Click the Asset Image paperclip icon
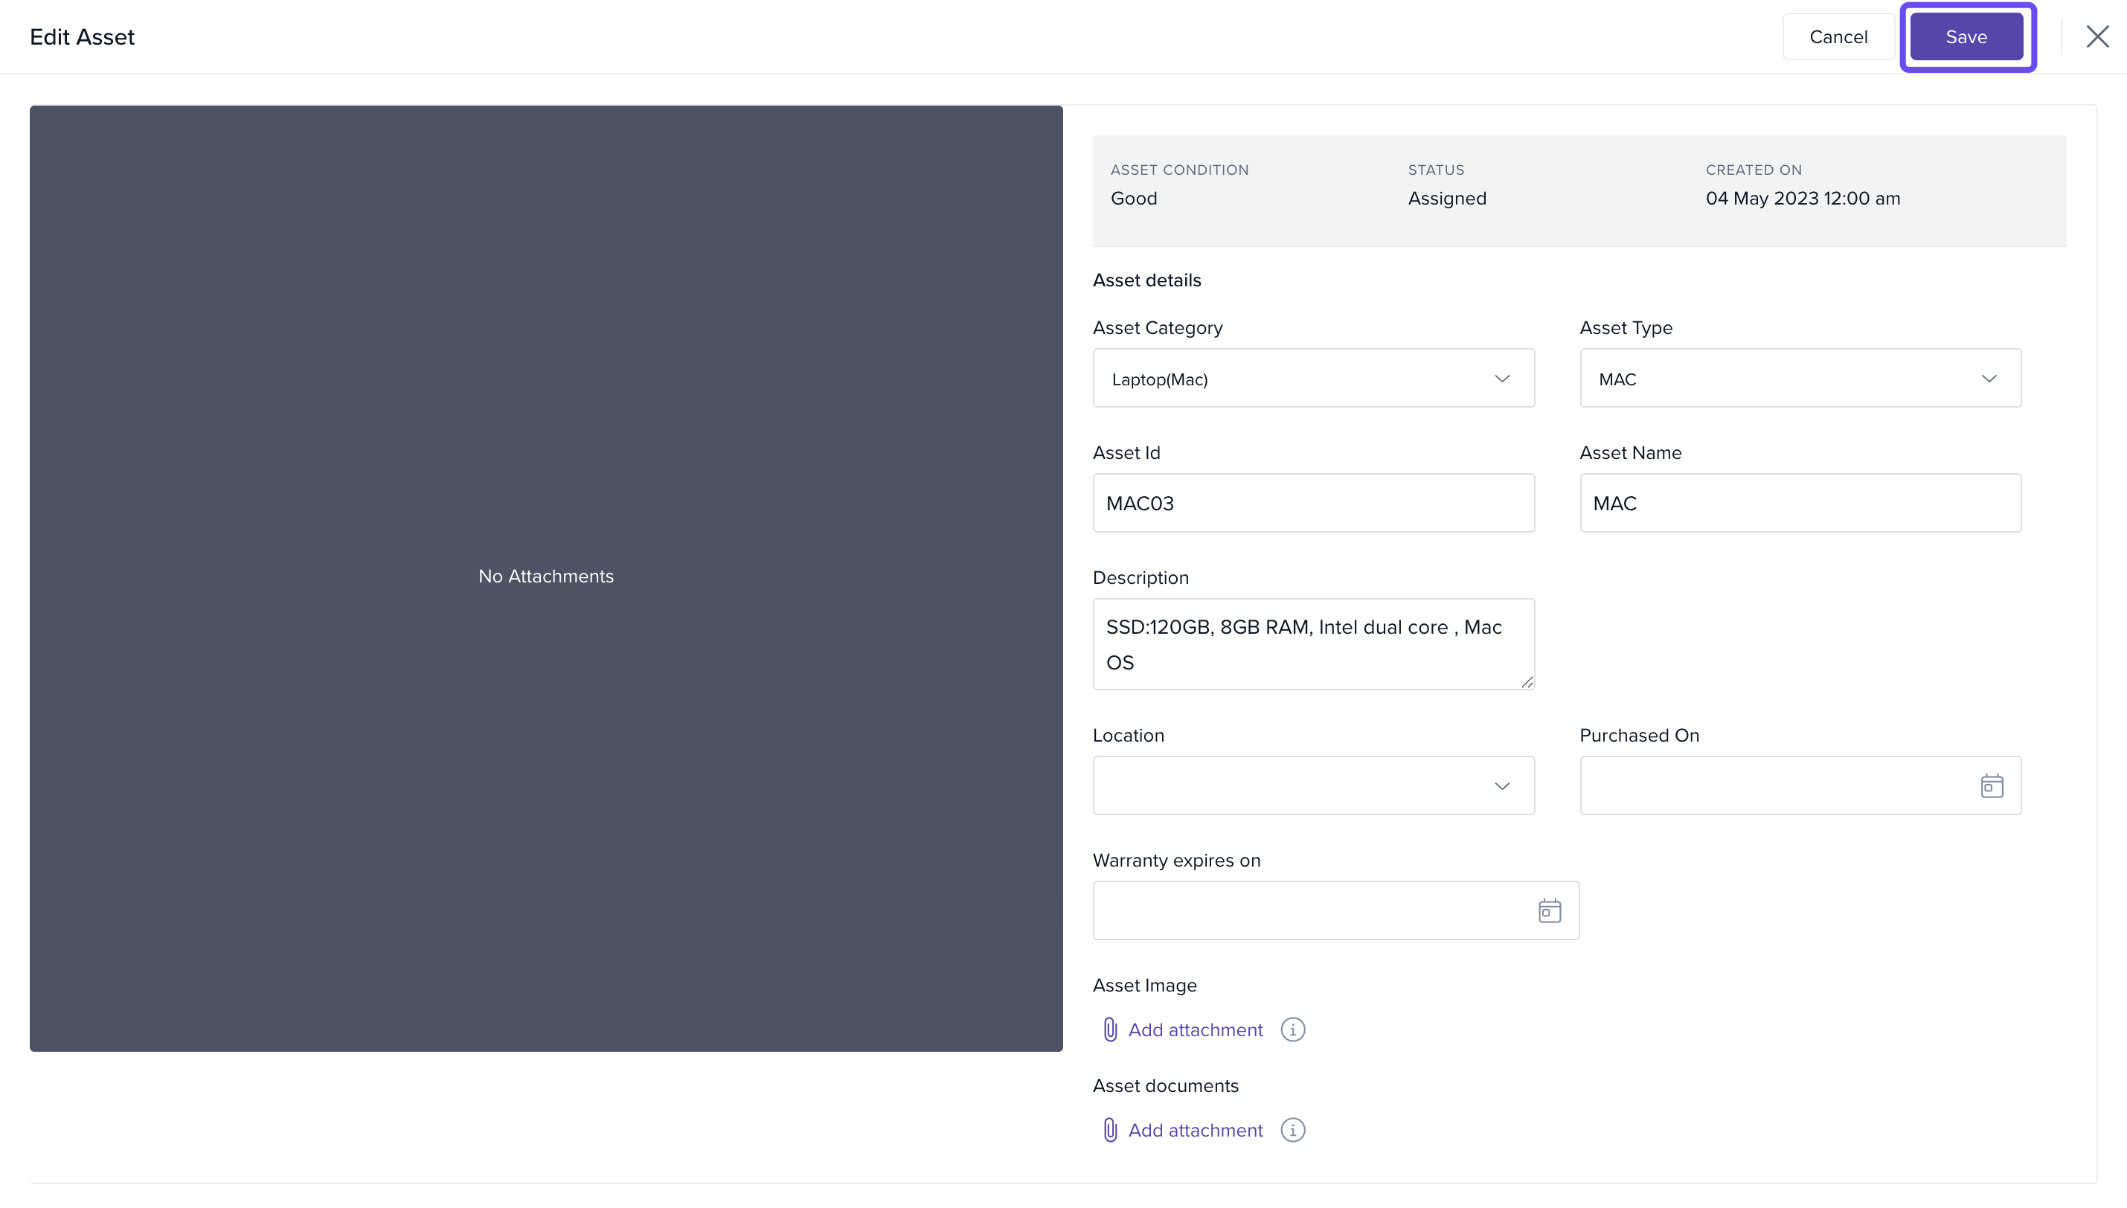The height and width of the screenshot is (1208, 2127). (1110, 1029)
